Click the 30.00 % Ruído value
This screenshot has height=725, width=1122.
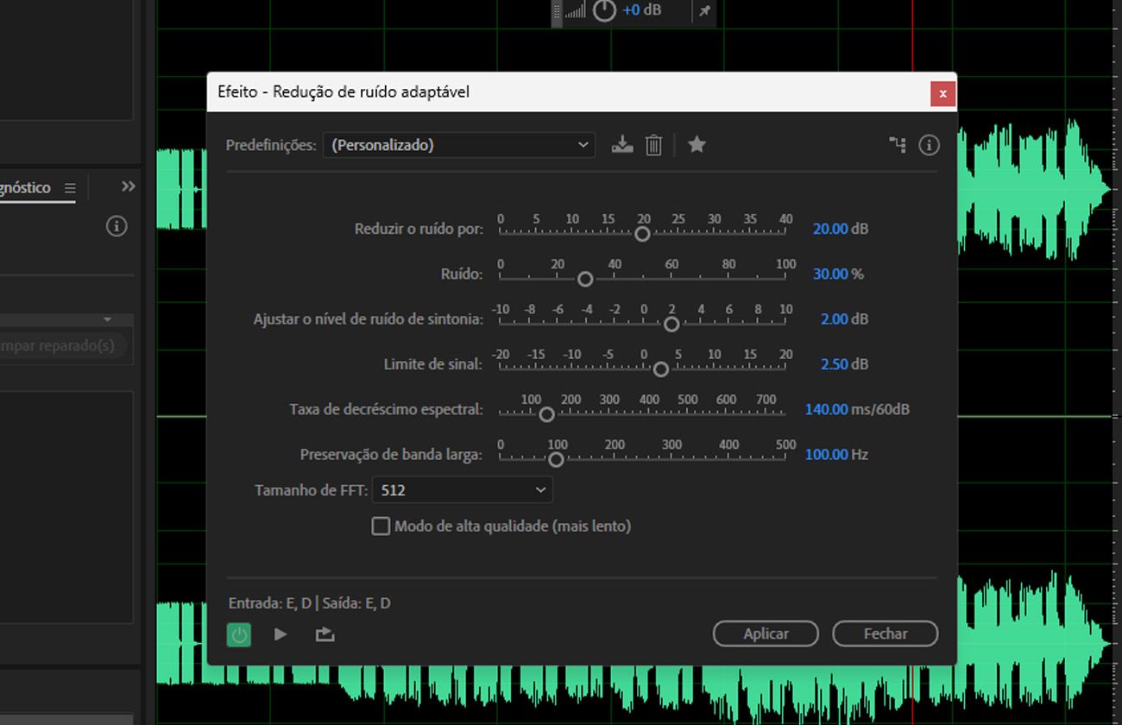[830, 274]
